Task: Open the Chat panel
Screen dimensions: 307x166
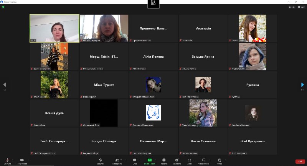Action: [135, 161]
